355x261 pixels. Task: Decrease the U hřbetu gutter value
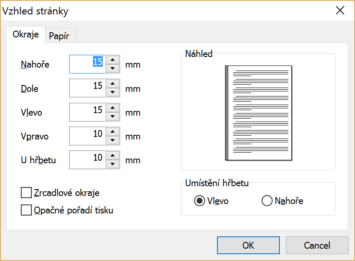click(x=112, y=164)
